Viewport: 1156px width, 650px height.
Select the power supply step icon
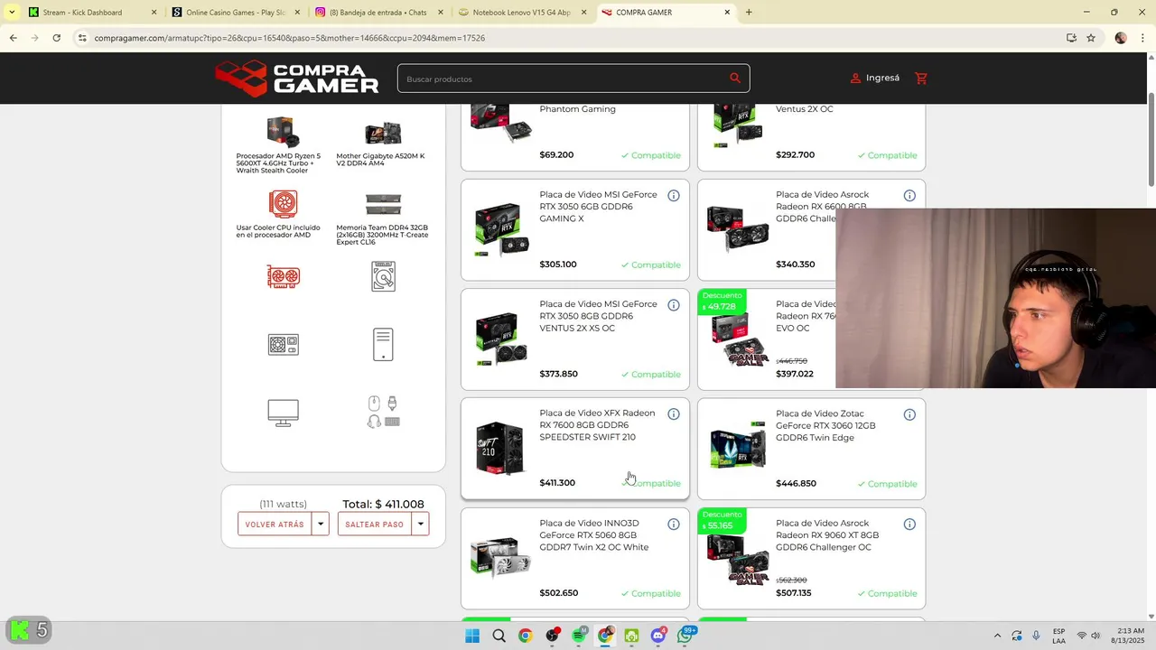click(x=283, y=344)
